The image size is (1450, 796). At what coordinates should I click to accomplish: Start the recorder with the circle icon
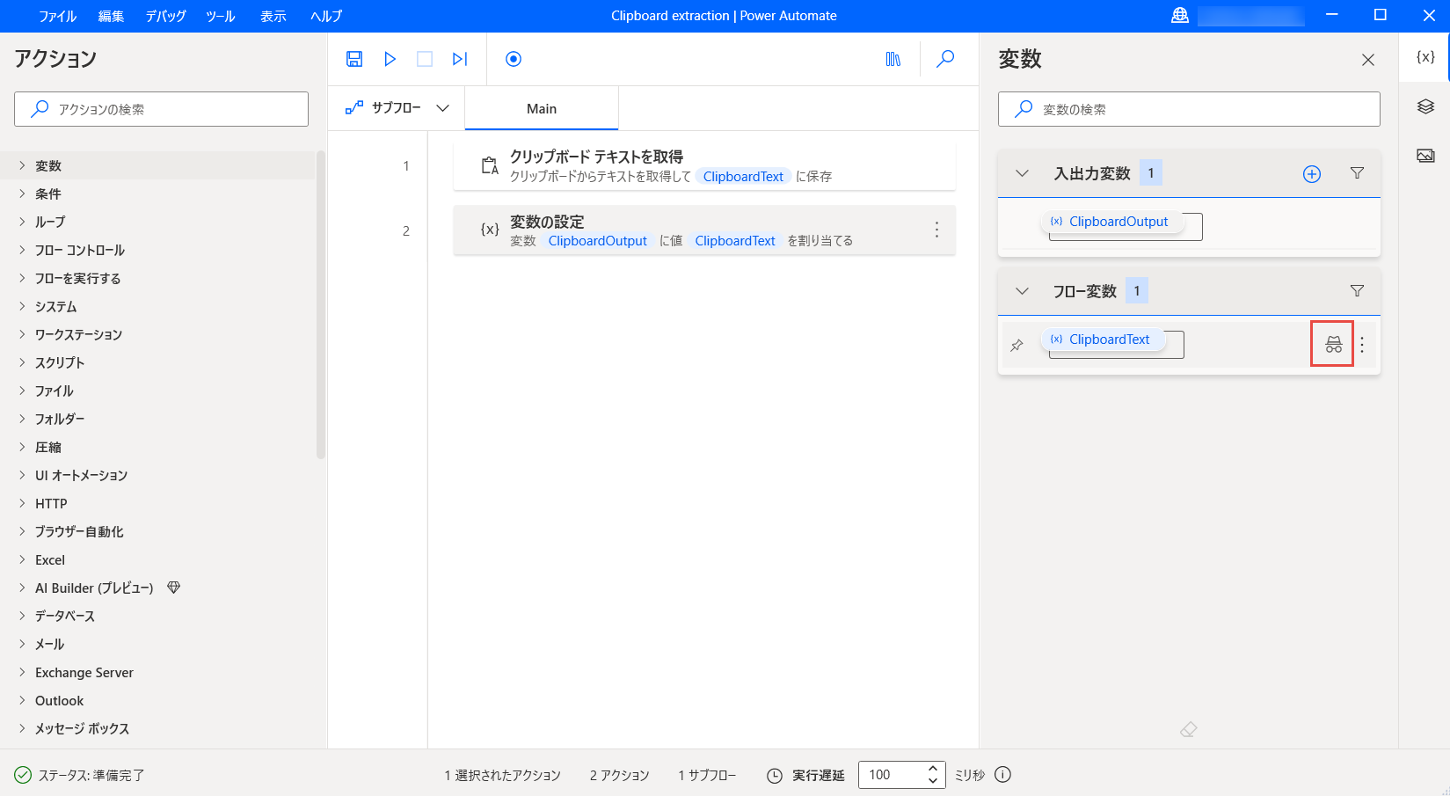(x=514, y=59)
